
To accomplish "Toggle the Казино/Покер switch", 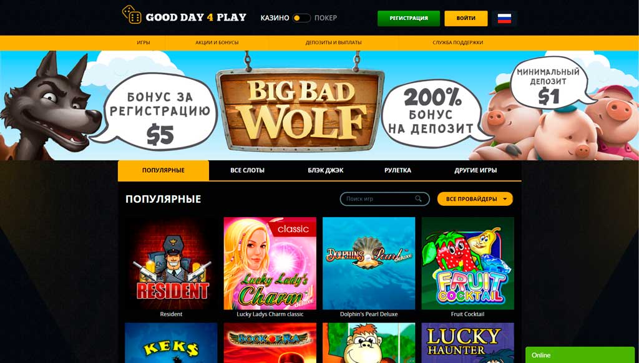I will click(301, 18).
